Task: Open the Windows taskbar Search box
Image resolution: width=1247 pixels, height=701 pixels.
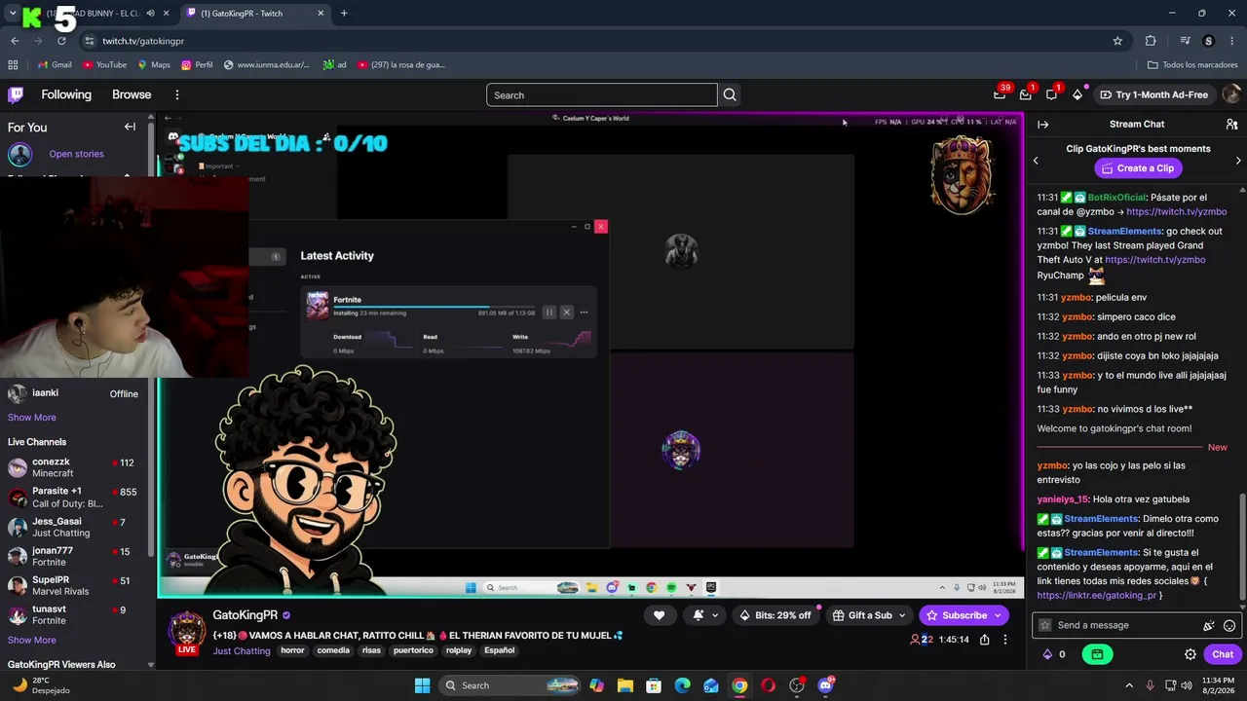Action: [x=510, y=685]
